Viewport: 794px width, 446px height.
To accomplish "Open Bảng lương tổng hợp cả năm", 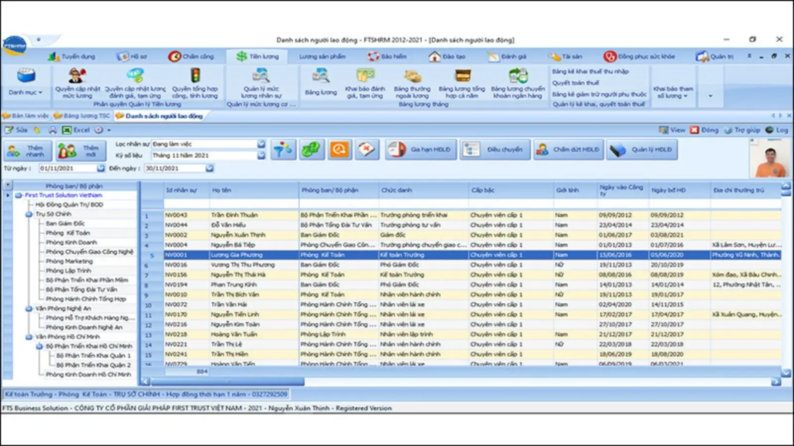I will (x=462, y=83).
